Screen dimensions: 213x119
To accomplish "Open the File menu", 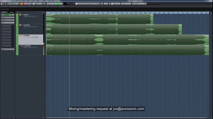I will pos(4,1).
